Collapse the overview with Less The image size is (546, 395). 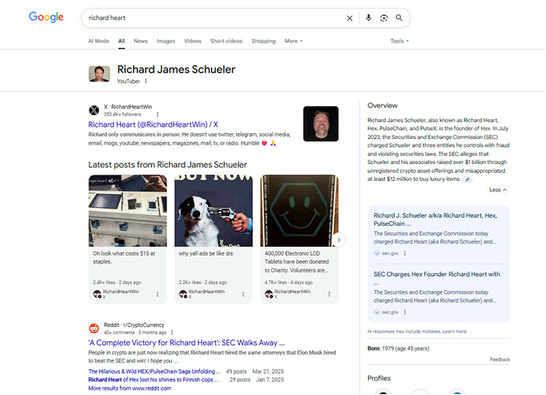(x=498, y=190)
